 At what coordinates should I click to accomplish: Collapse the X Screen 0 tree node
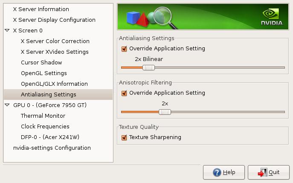click(x=7, y=31)
